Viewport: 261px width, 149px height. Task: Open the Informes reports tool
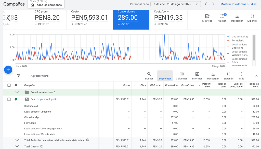tap(197, 76)
